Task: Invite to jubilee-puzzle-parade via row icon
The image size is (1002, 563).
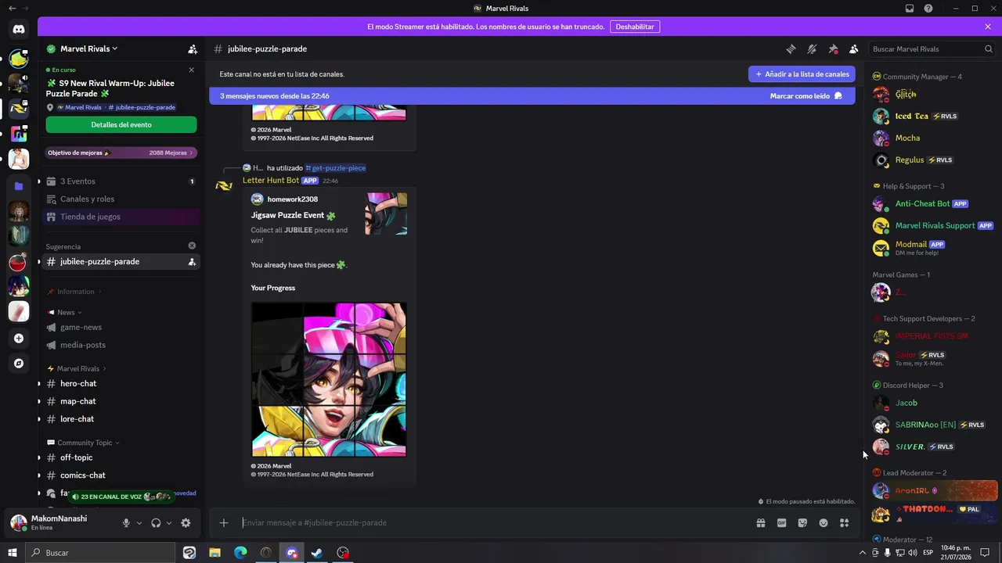Action: pyautogui.click(x=192, y=262)
